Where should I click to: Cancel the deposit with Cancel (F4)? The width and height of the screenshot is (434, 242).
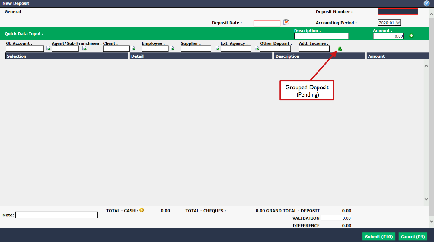point(413,237)
